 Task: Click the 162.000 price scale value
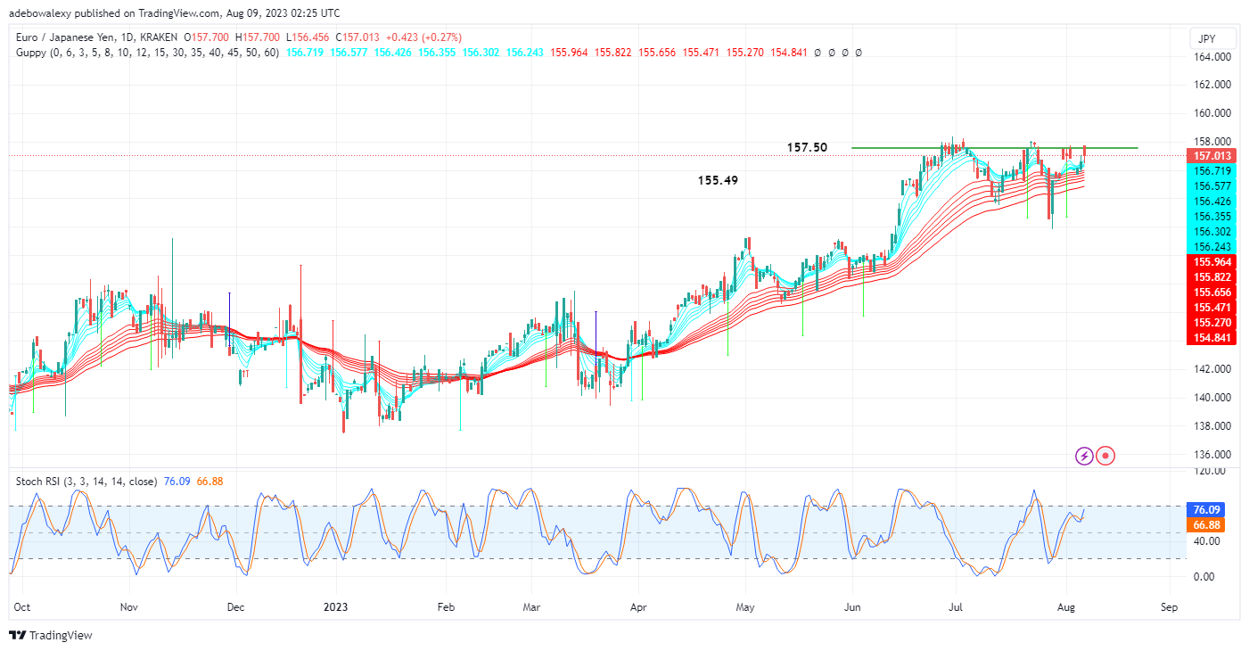point(1212,86)
